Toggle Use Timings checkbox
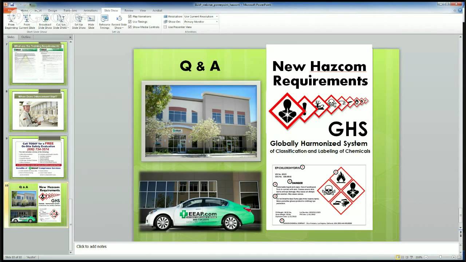 point(130,22)
